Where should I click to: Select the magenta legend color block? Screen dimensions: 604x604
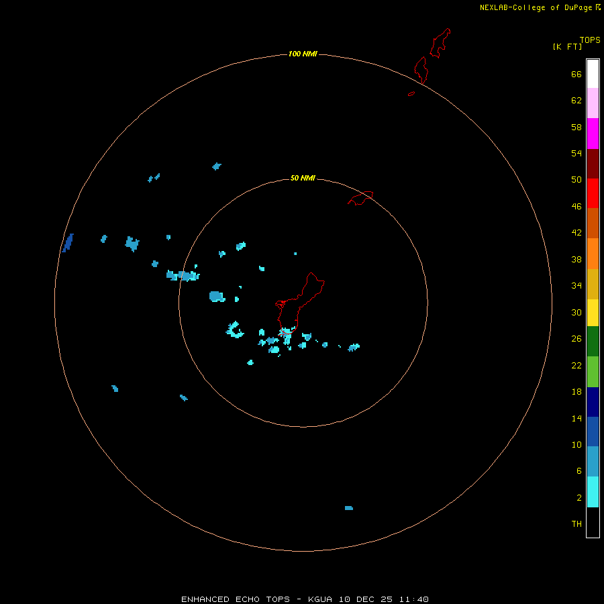coord(593,134)
